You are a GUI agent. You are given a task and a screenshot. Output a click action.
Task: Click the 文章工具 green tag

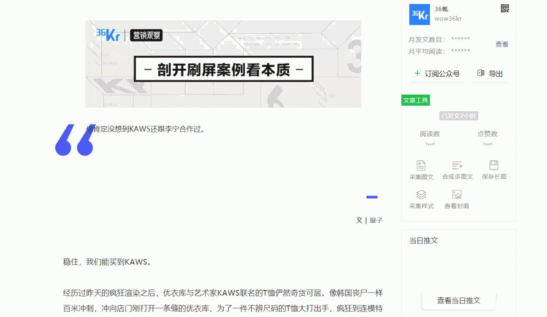tap(415, 100)
